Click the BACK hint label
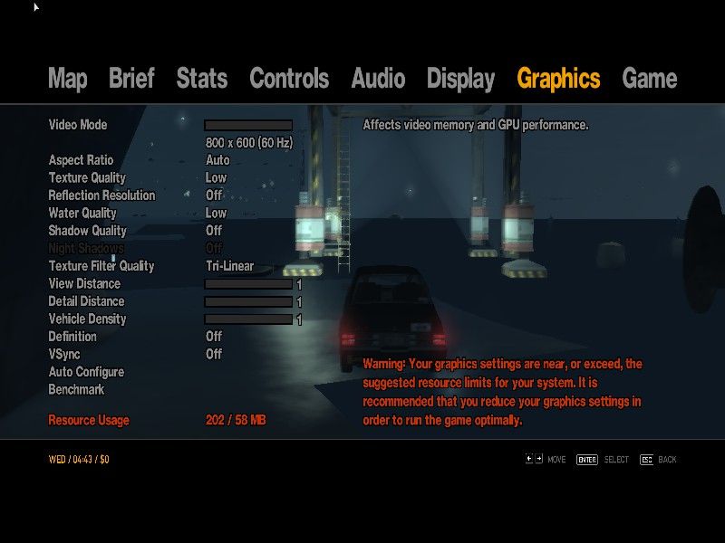 click(667, 460)
